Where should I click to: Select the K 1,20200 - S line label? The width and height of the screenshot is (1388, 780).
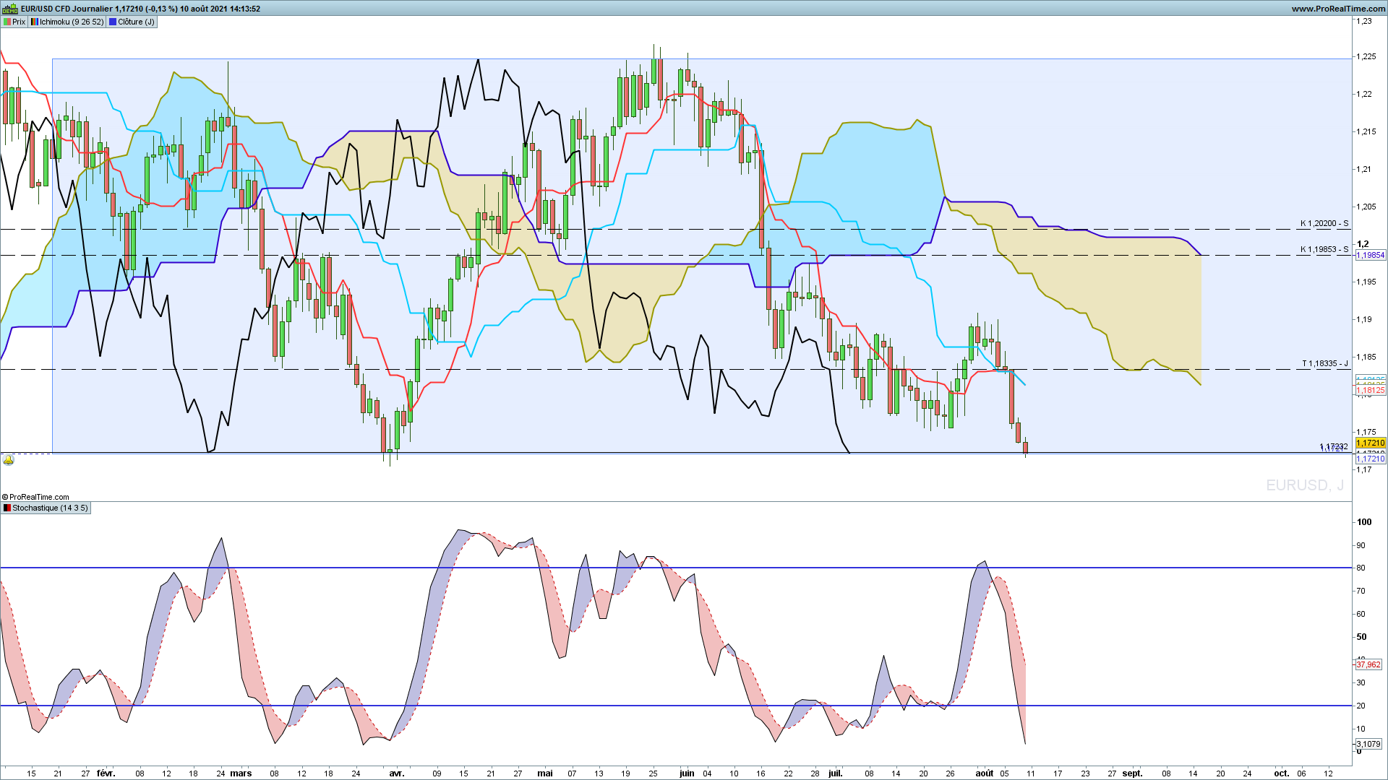(1324, 223)
